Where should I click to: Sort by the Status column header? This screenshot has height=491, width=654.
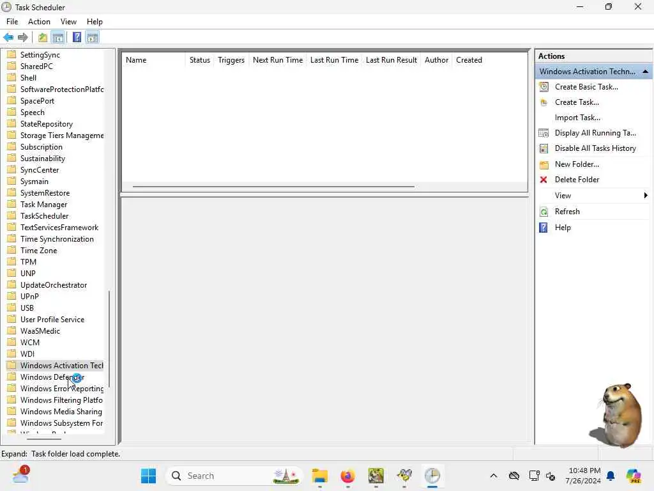pyautogui.click(x=200, y=60)
